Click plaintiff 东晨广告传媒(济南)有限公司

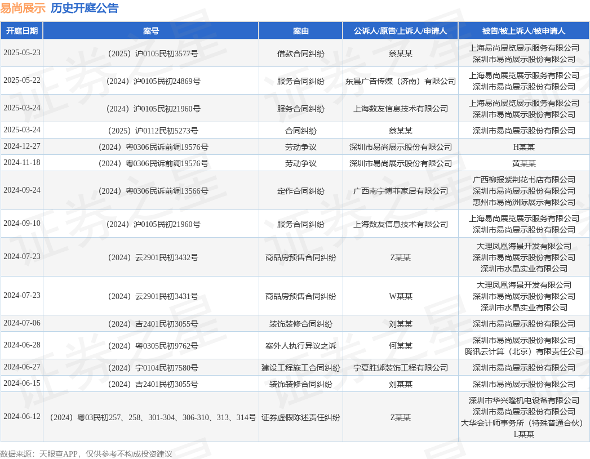click(x=400, y=81)
